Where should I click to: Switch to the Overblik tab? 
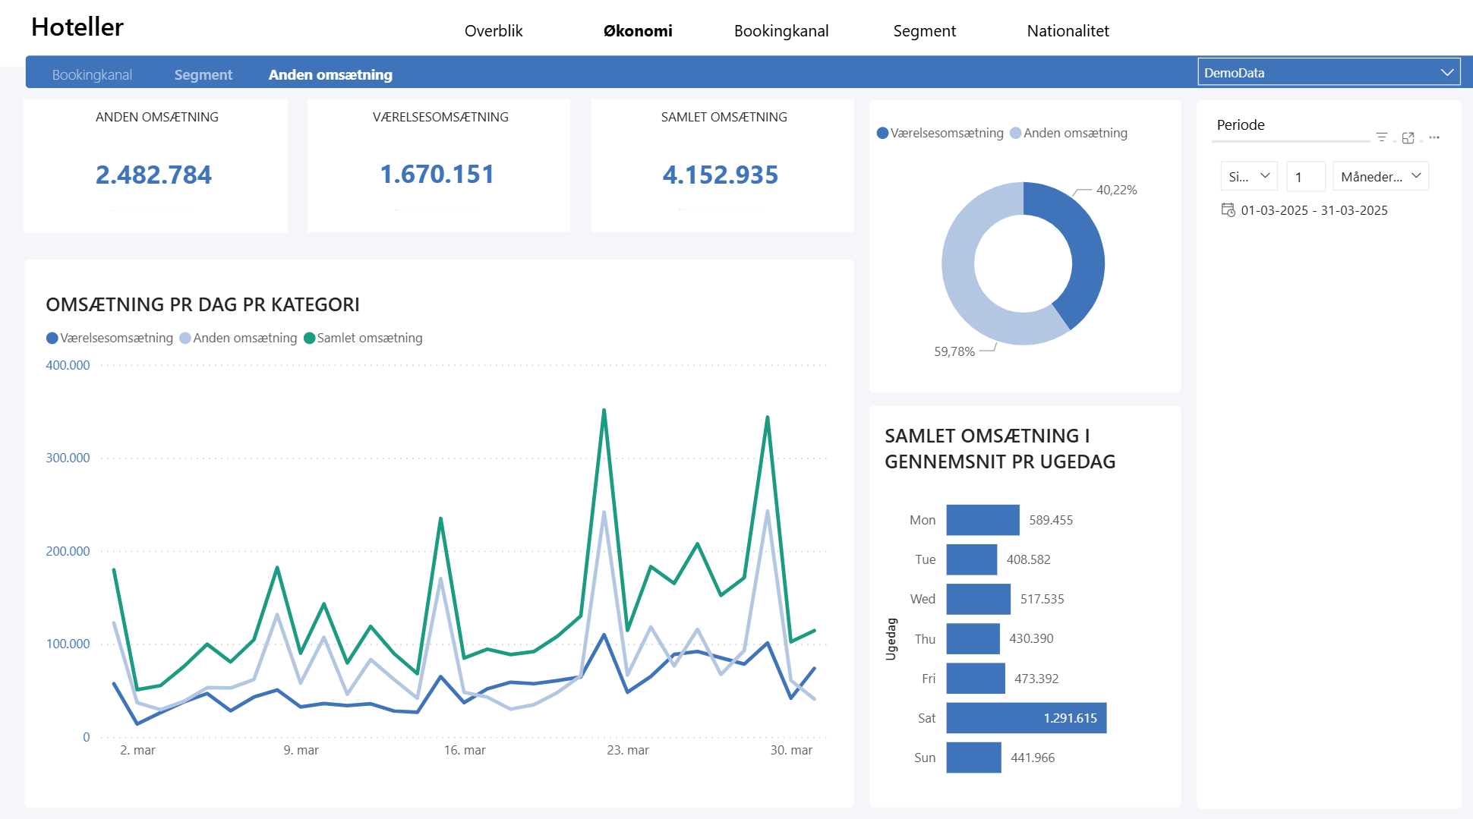pos(494,31)
